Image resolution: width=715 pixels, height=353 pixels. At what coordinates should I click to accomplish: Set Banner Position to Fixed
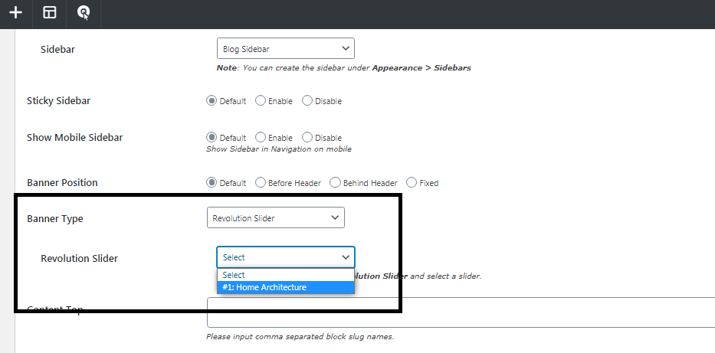coord(412,183)
